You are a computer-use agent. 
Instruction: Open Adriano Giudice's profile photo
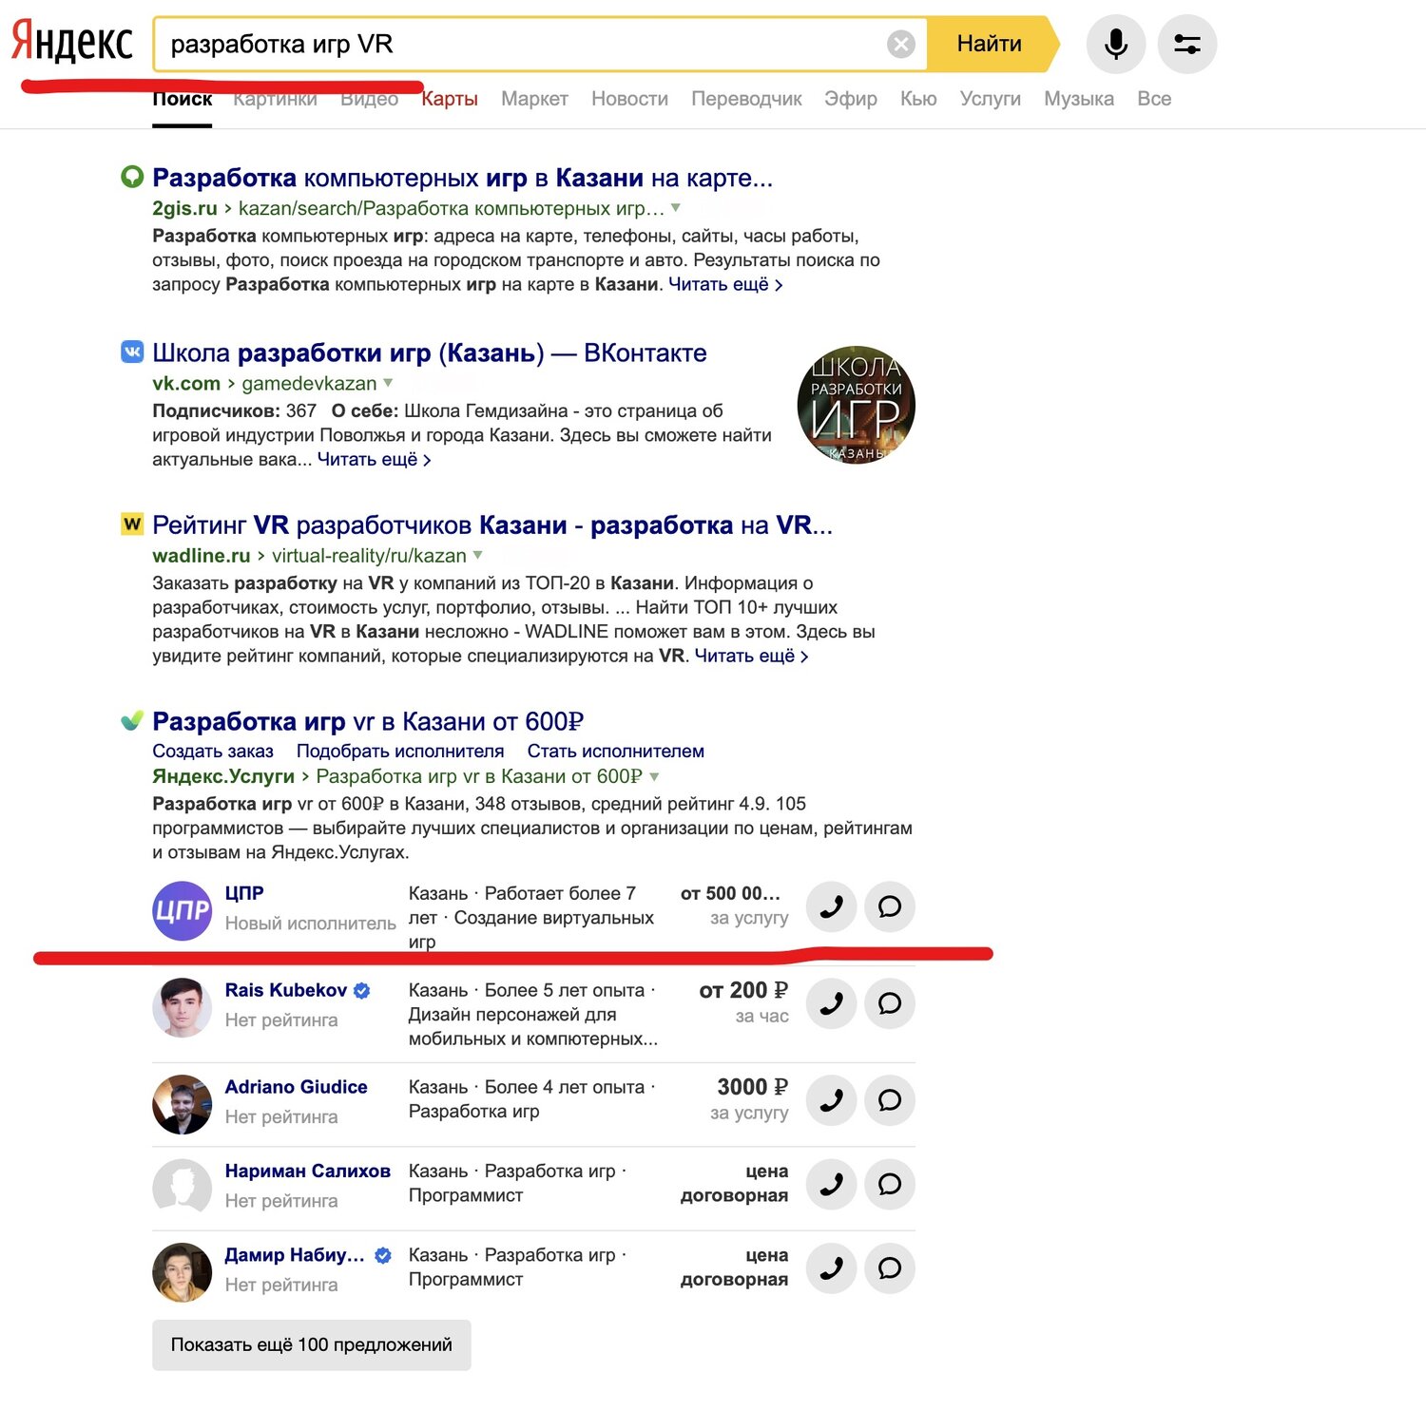pos(183,1104)
